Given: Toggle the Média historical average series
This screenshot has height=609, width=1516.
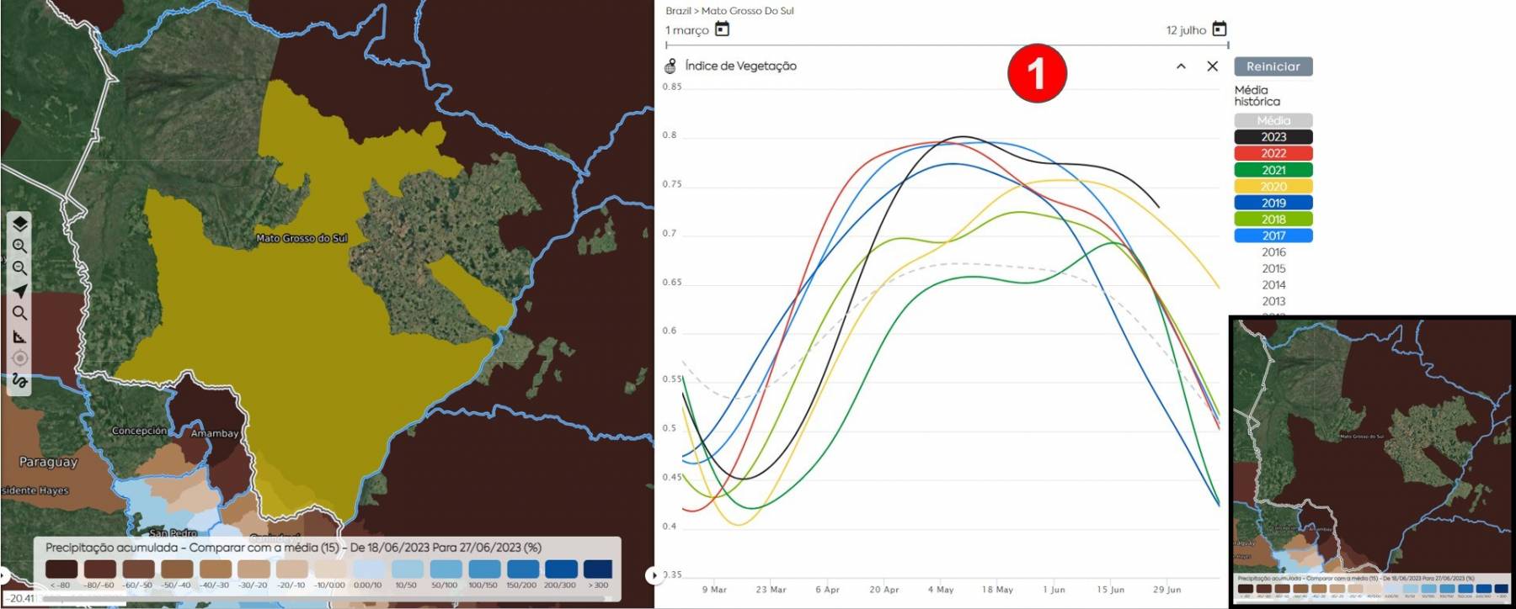Looking at the screenshot, I should click(1273, 120).
